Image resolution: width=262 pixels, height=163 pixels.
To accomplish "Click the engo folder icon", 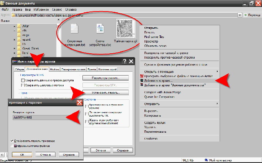I will tap(19, 35).
